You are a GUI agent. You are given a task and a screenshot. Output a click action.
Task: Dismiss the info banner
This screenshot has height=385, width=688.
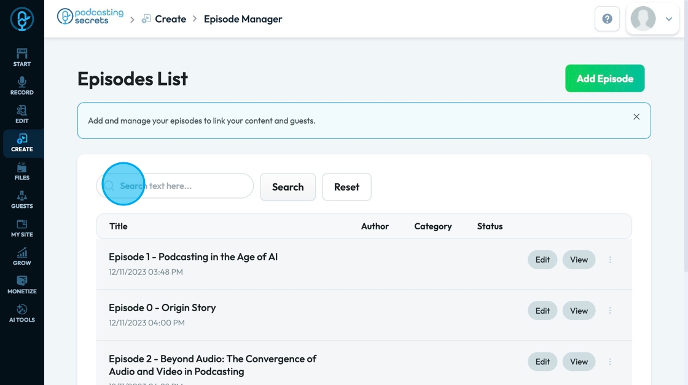click(636, 117)
